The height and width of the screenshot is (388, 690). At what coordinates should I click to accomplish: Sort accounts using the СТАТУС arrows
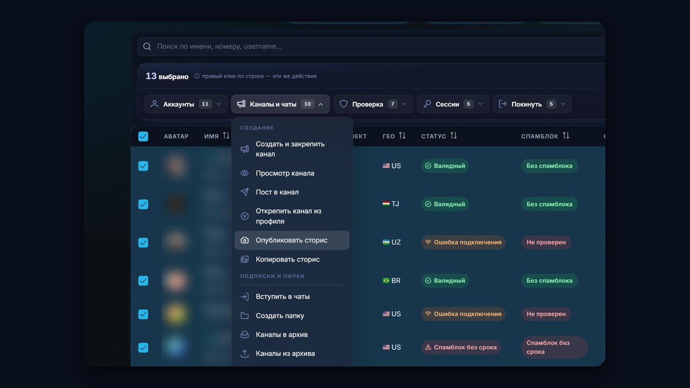click(x=453, y=136)
